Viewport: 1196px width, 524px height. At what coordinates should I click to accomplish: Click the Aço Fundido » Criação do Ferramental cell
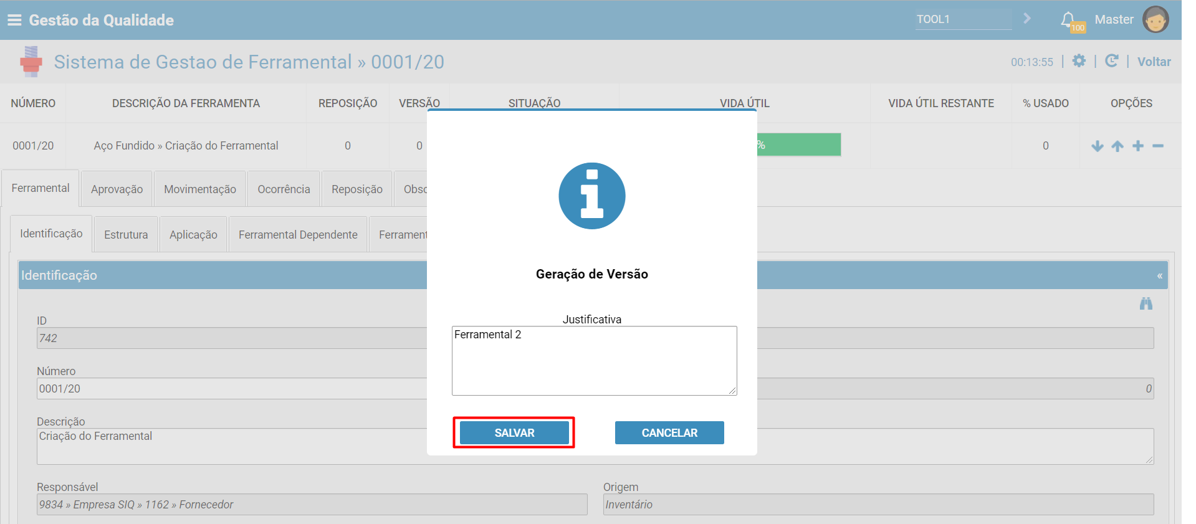(186, 146)
